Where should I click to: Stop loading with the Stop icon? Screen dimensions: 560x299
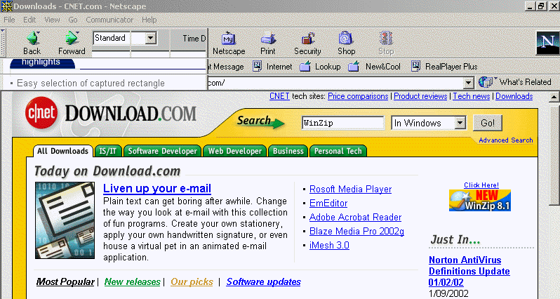pyautogui.click(x=386, y=43)
